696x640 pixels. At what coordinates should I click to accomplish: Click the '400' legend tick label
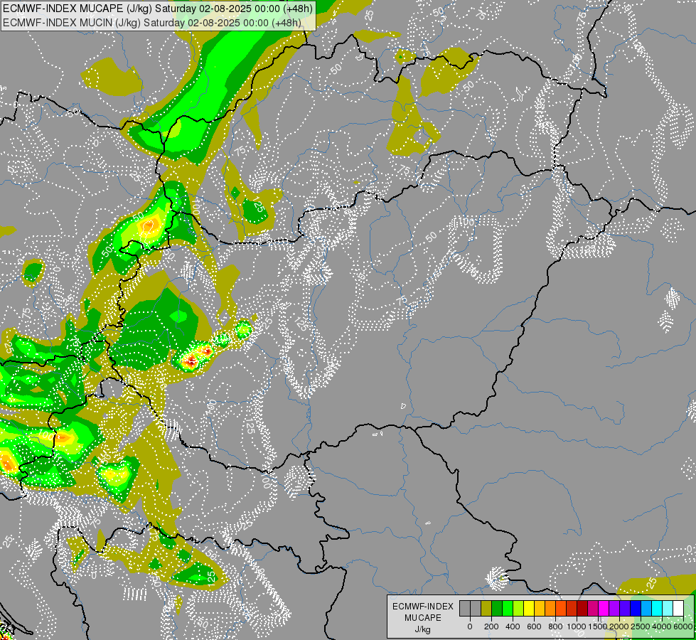(513, 626)
